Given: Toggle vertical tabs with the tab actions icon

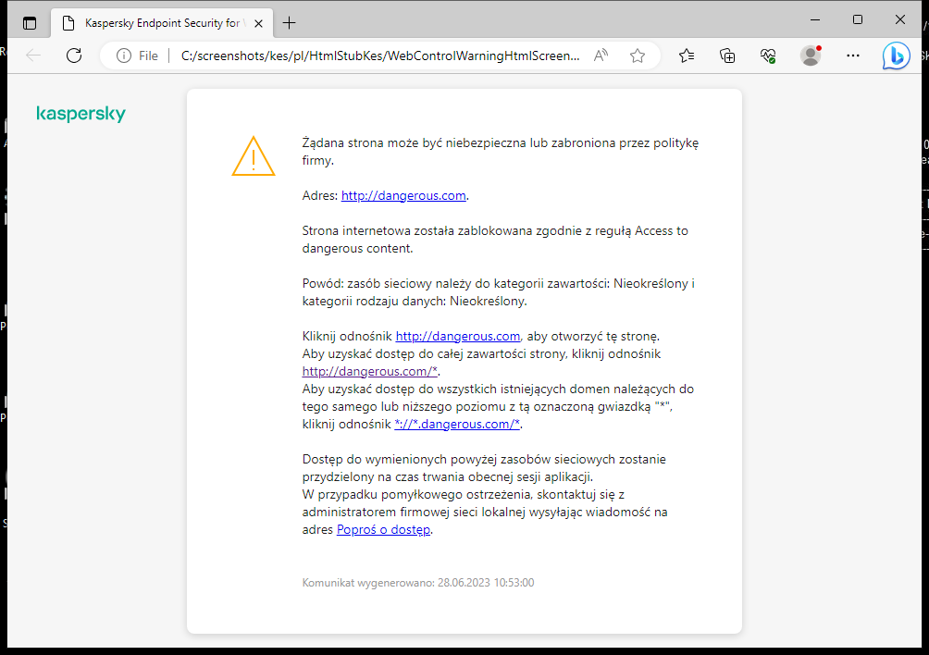Looking at the screenshot, I should [30, 22].
